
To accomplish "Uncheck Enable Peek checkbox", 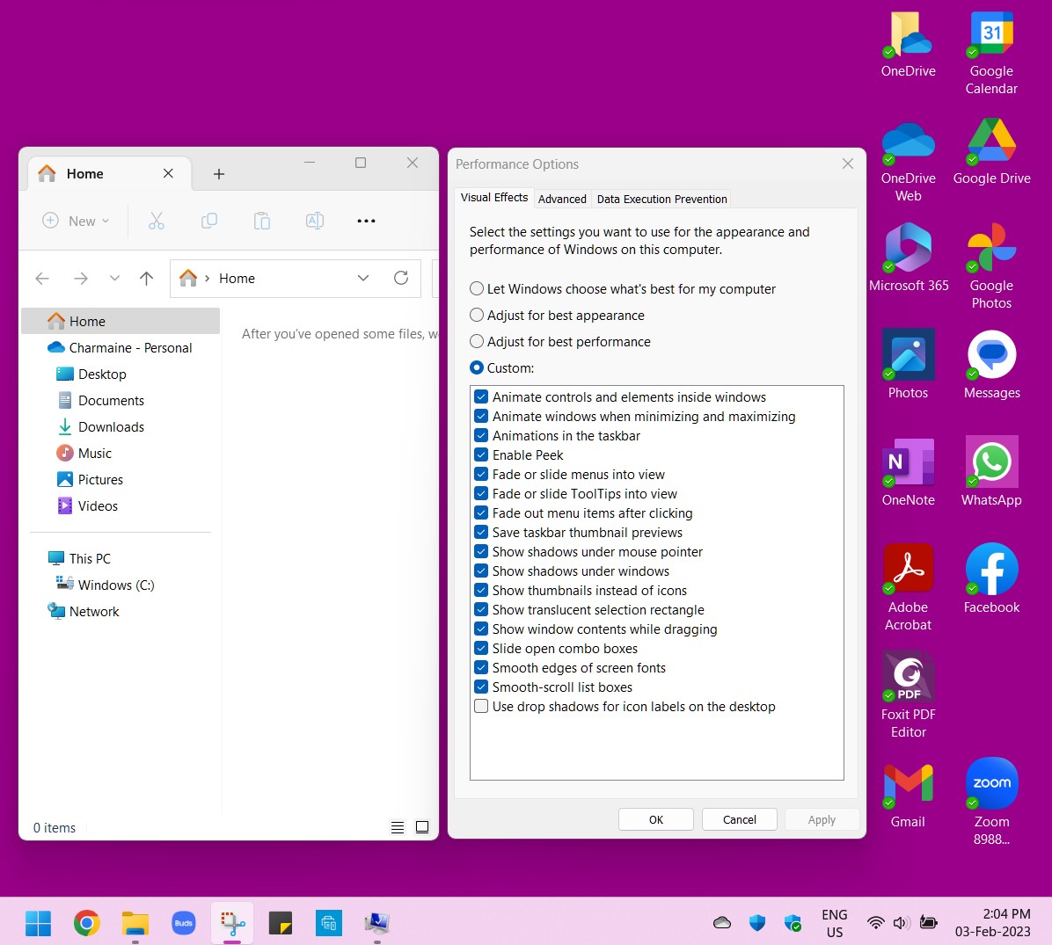I will [x=481, y=454].
